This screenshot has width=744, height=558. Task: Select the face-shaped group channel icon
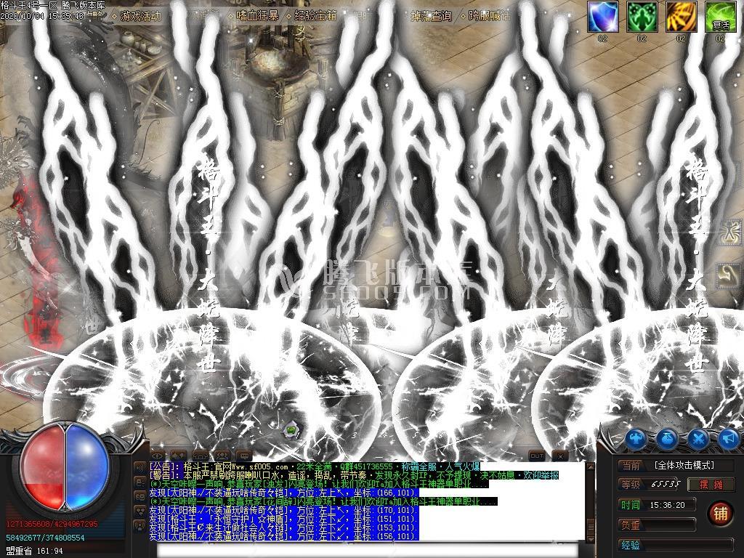140,496
